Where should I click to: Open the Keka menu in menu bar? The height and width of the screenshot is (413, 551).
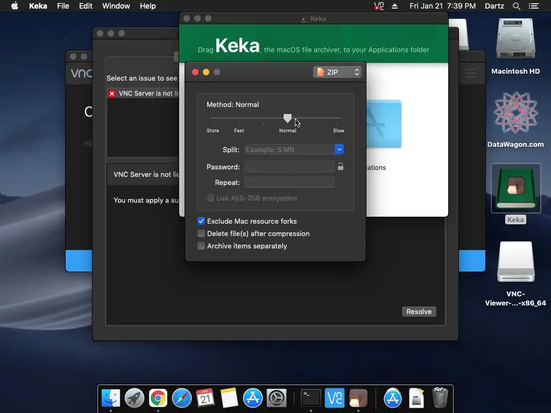(x=38, y=6)
